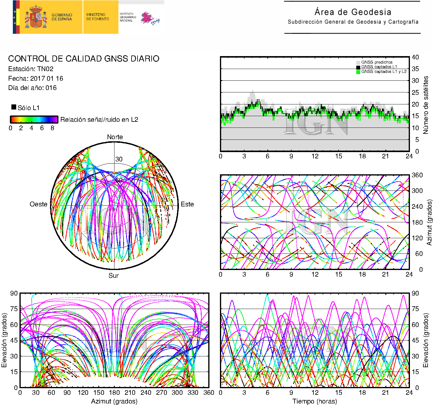Click the Ministerio de Fomento logo
The width and height of the screenshot is (433, 405).
pyautogui.click(x=98, y=17)
